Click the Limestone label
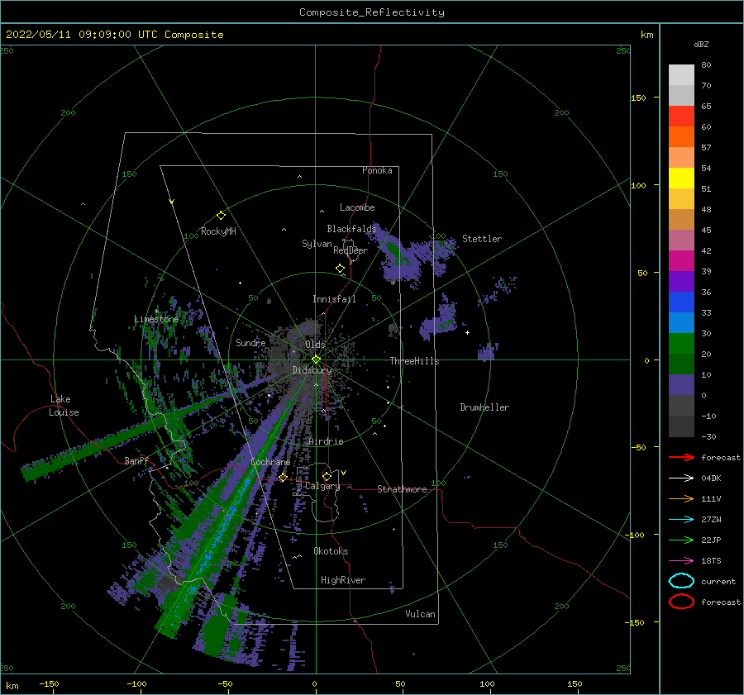Viewport: 744px width, 695px height. click(156, 319)
